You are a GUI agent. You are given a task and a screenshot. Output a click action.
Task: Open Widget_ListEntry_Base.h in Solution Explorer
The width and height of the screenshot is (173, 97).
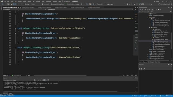tap(162, 39)
